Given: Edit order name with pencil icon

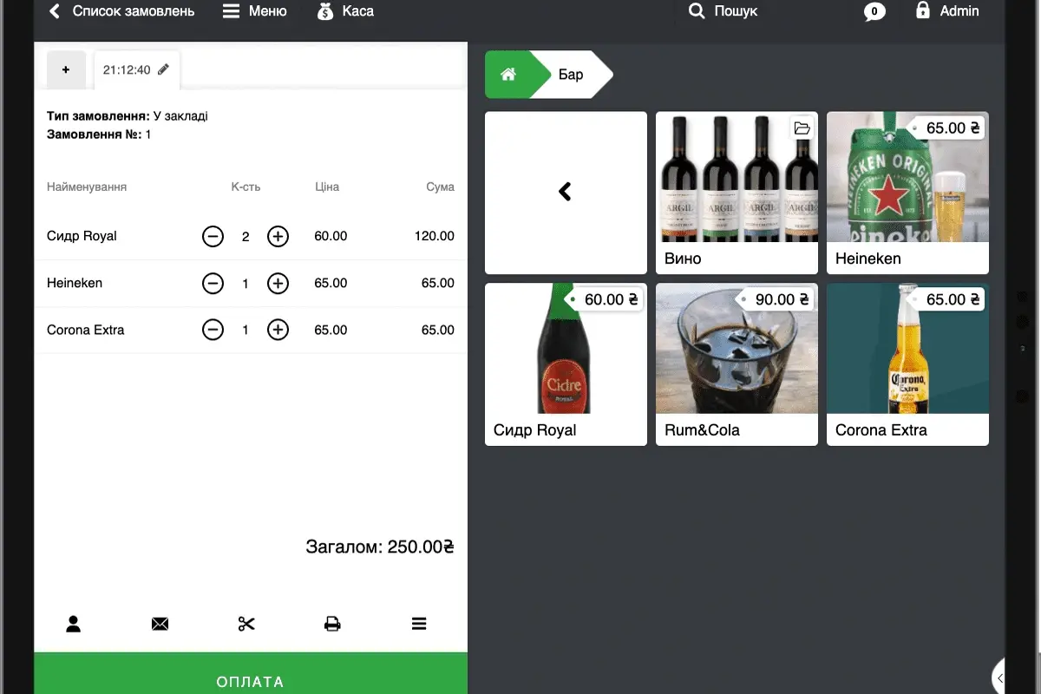Looking at the screenshot, I should 164,70.
